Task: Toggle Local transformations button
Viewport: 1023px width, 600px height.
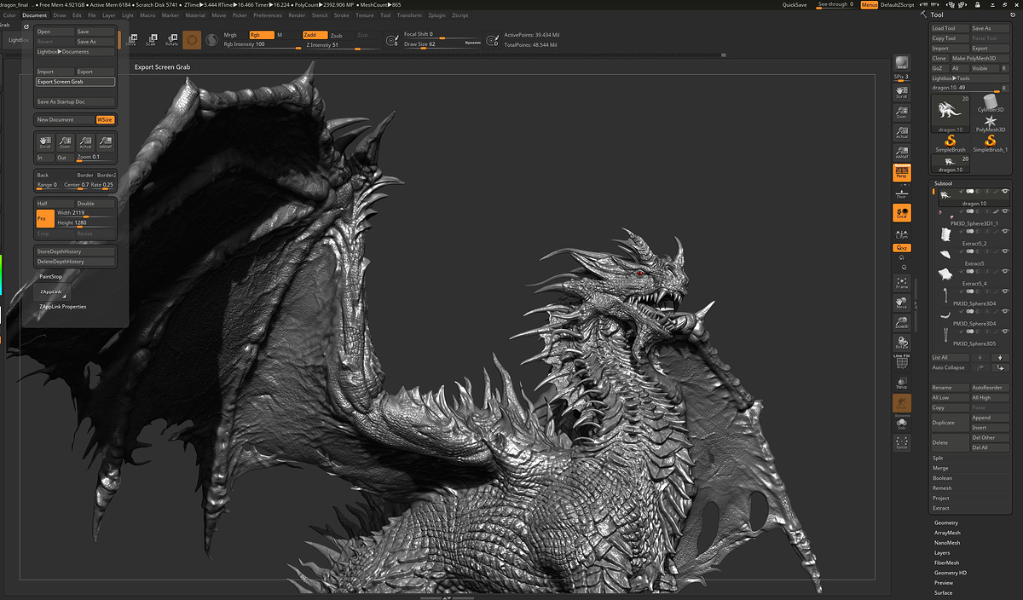Action: click(x=901, y=213)
